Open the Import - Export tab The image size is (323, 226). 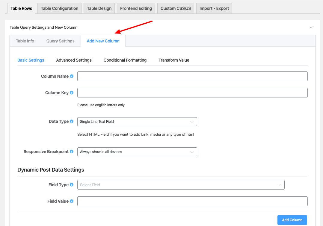pos(214,8)
